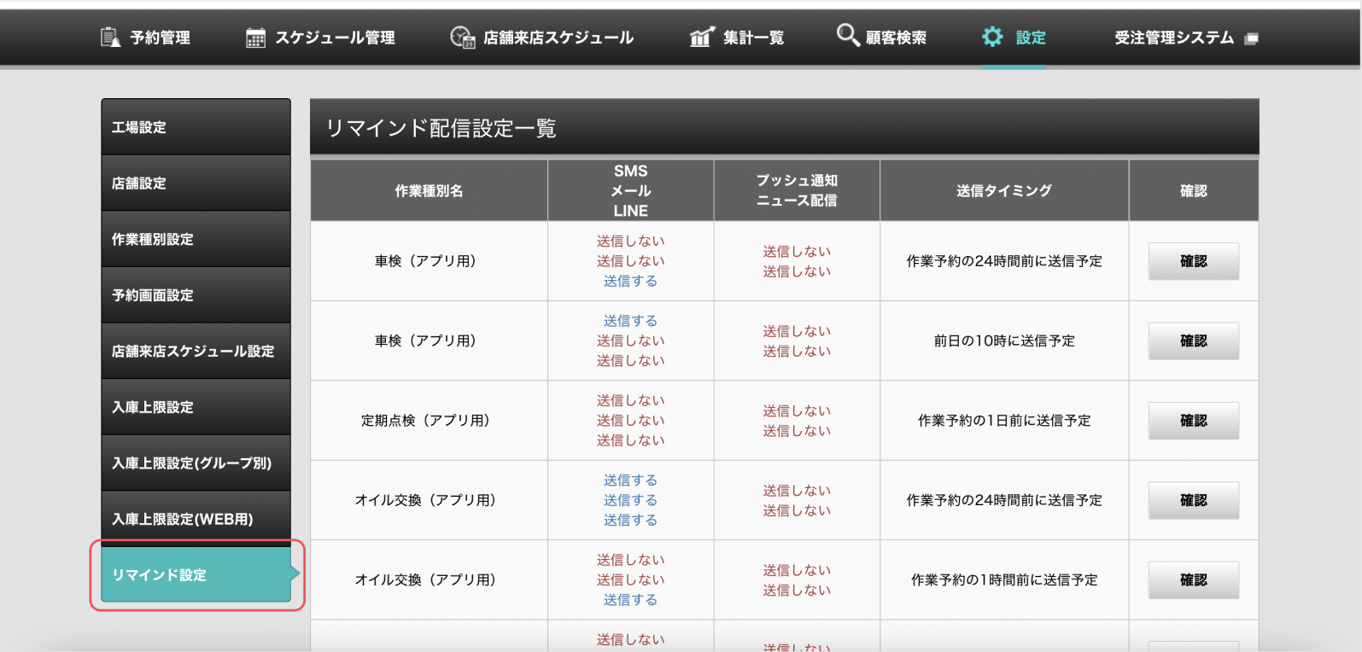Click the 集計一覧 chart icon
Screen dimensions: 1362x652
[x=701, y=37]
